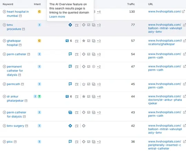The height and width of the screenshot is (151, 186).
Task: Expand the permcath keyword row with plus icon
Action: coord(4,84)
